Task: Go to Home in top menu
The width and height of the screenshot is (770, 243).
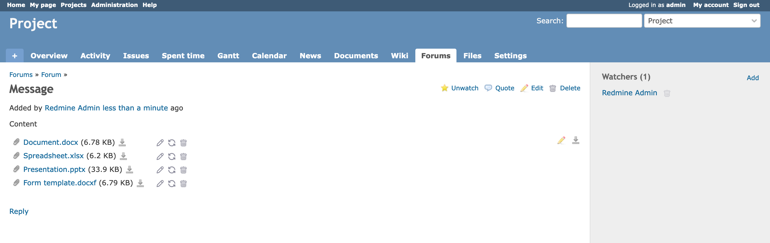Action: pyautogui.click(x=16, y=5)
